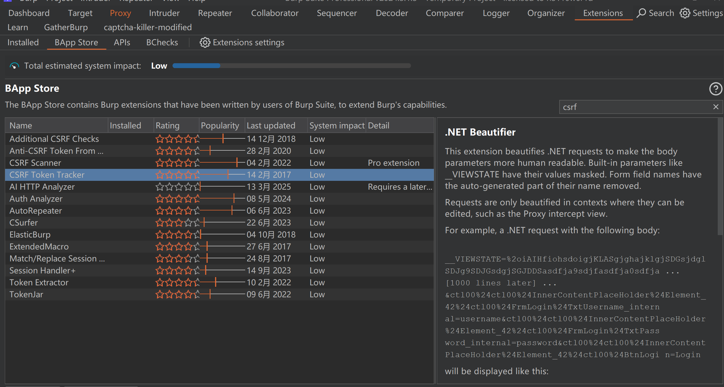
Task: Click the CSRF Scanner star rating
Action: 178,163
